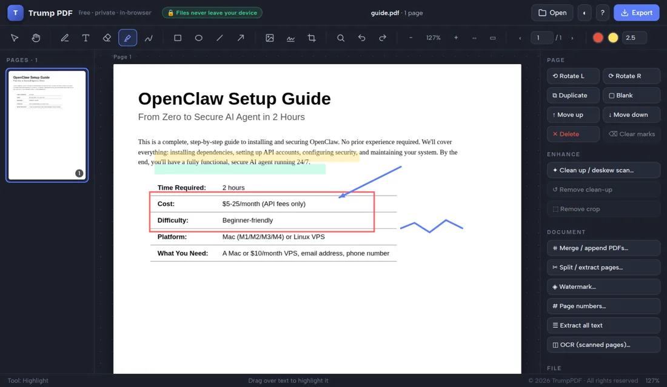The width and height of the screenshot is (667, 387).
Task: Choose the rectangle shape tool
Action: point(178,38)
